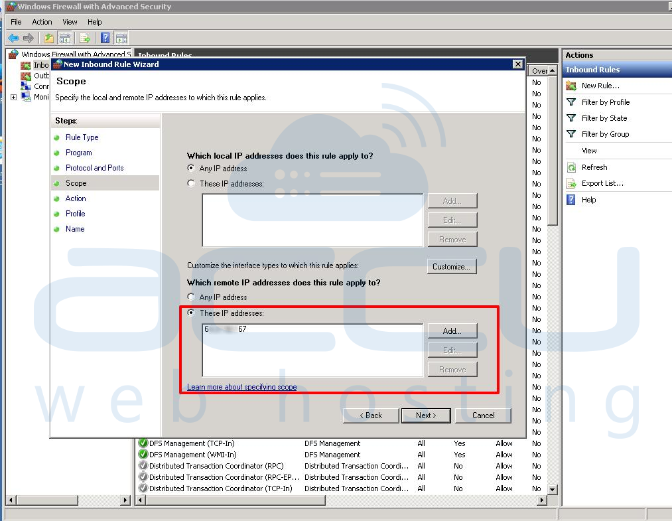The image size is (672, 521).
Task: Click the rules list scroll-left arrow
Action: (x=140, y=500)
